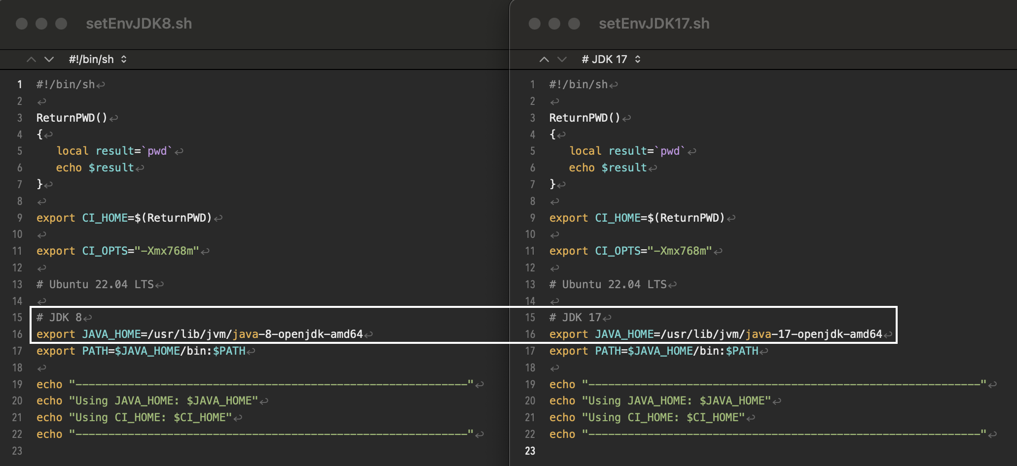
Task: Click the setEnvJDK8.sh window title
Action: (x=139, y=24)
